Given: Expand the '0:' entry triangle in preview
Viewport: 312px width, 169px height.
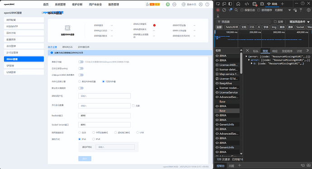Looking at the screenshot, I should [251, 64].
